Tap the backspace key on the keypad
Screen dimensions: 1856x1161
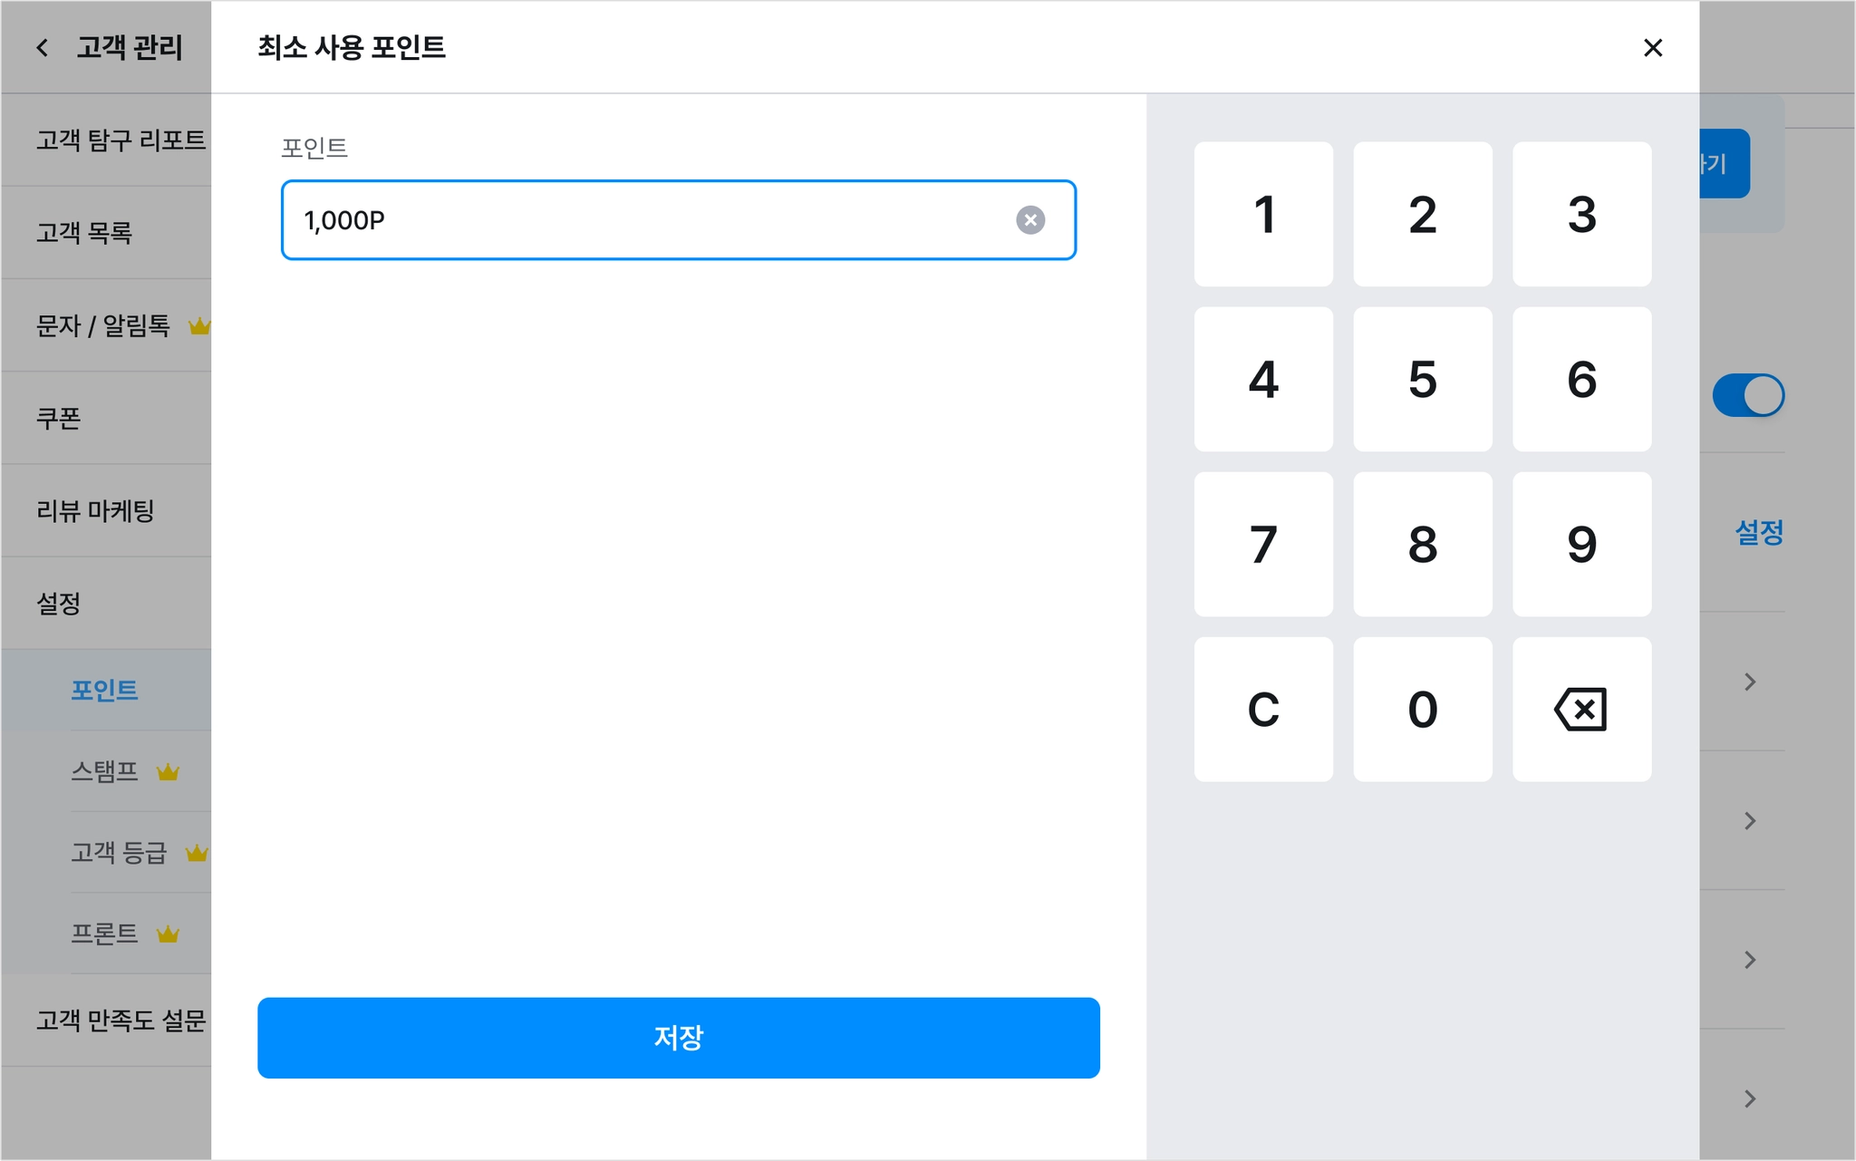click(x=1581, y=709)
